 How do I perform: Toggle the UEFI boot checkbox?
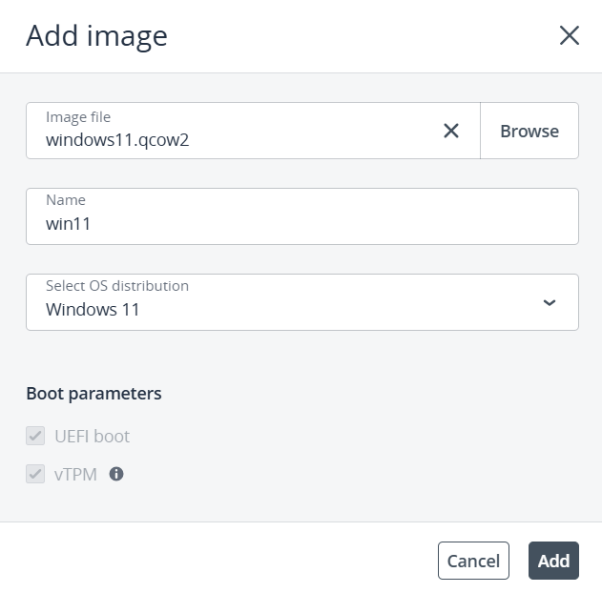click(35, 436)
